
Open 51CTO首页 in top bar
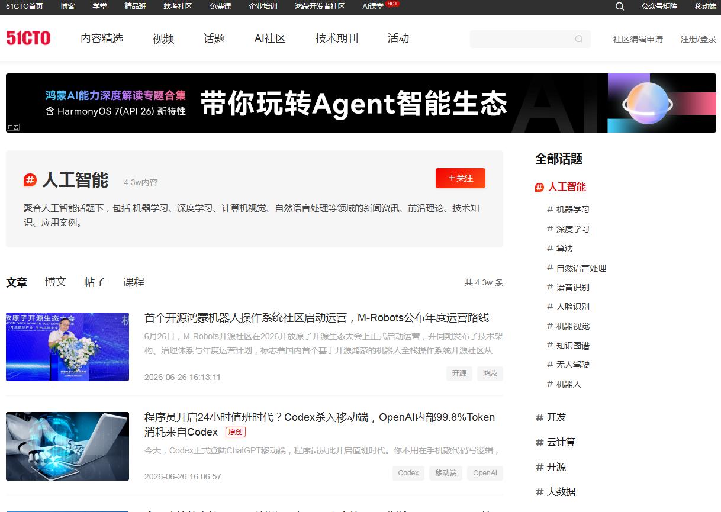(x=24, y=7)
